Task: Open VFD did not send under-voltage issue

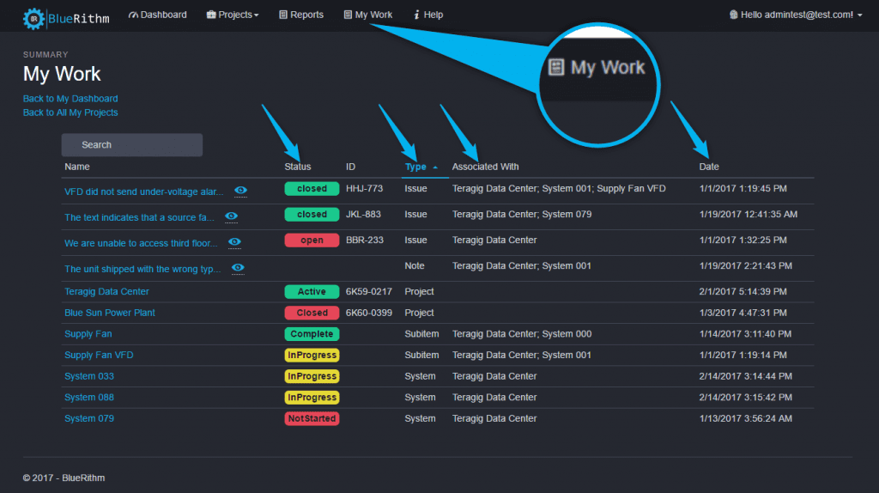Action: click(x=143, y=192)
